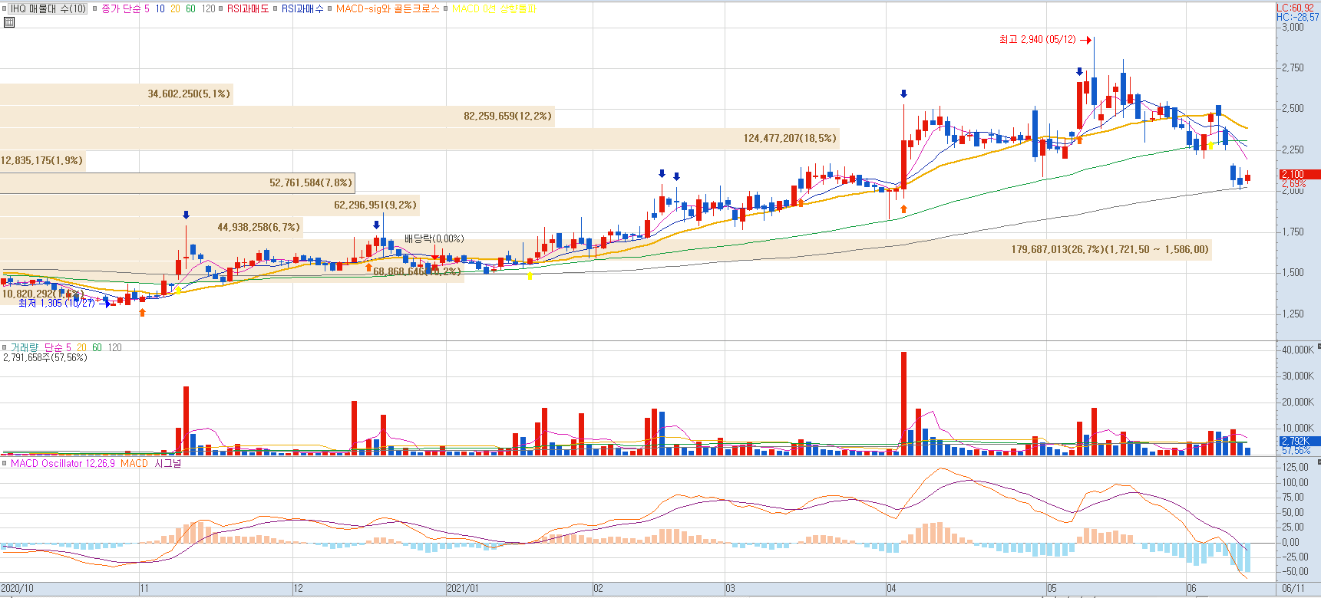Click the 2020/10 date label on time axis

[18, 589]
